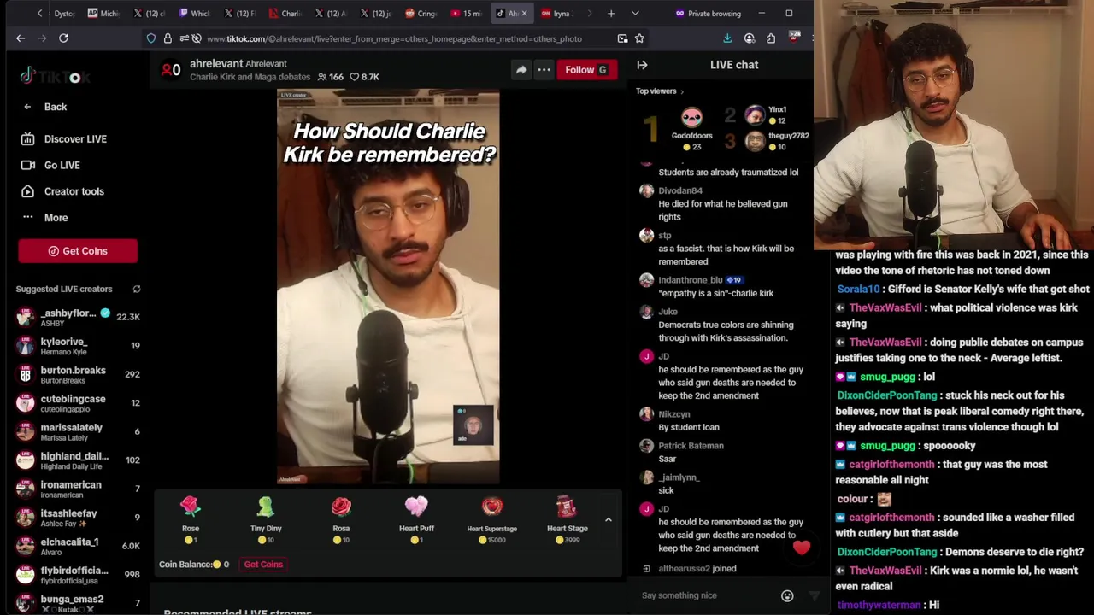
Task: Collapse the LIVE chat panel arrow
Action: tap(643, 65)
